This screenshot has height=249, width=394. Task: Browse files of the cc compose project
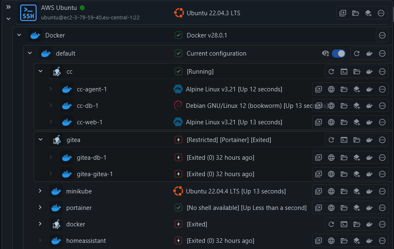tap(357, 72)
